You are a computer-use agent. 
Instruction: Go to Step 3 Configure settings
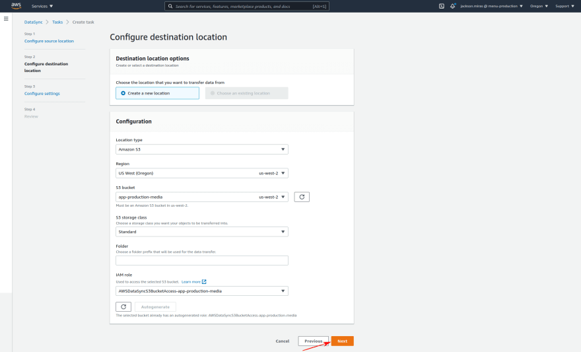point(42,94)
